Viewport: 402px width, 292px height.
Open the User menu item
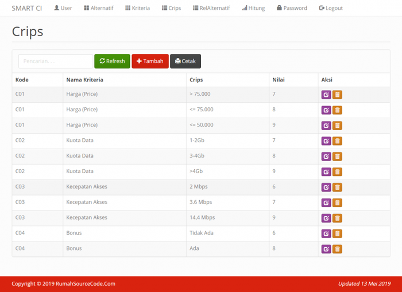63,8
